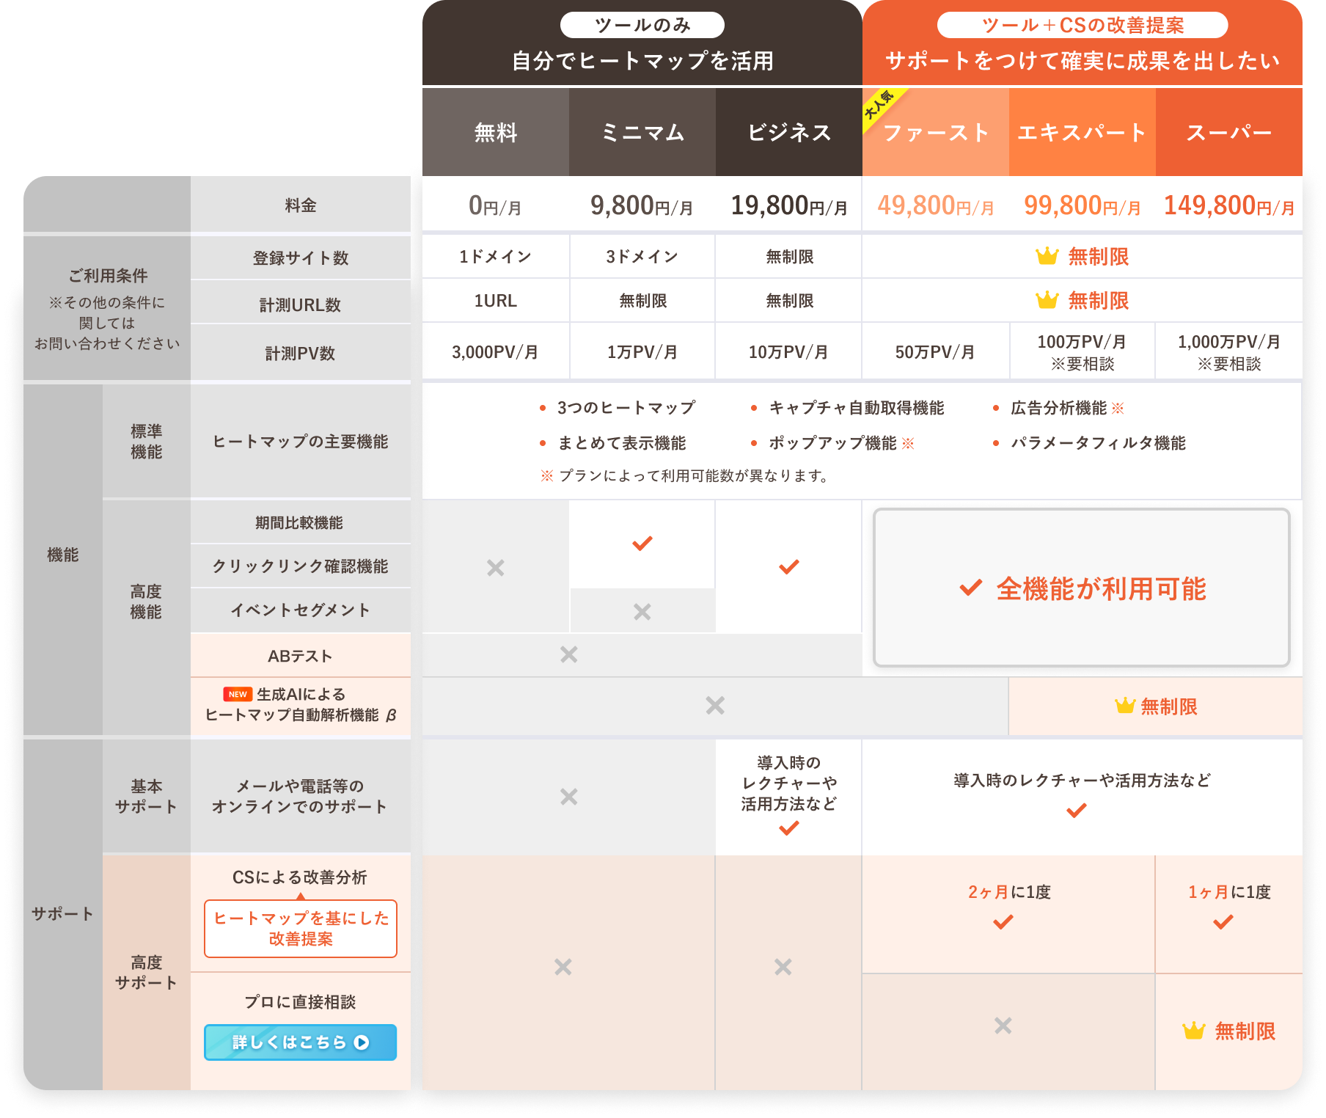1326x1118 pixels.
Task: Click the ツールのみ pill label
Action: point(642,25)
